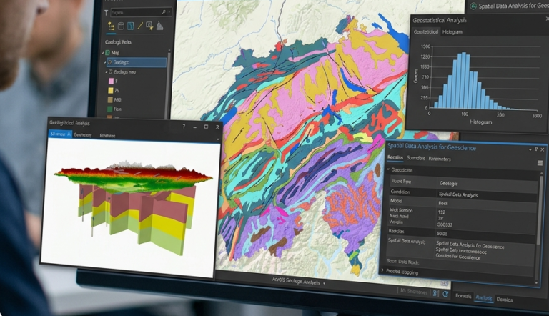549x316 pixels.
Task: Select the highlighted Geologic layer row
Action: coord(137,62)
